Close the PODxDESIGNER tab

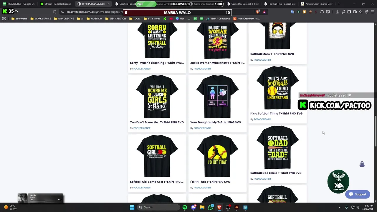pyautogui.click(x=108, y=4)
